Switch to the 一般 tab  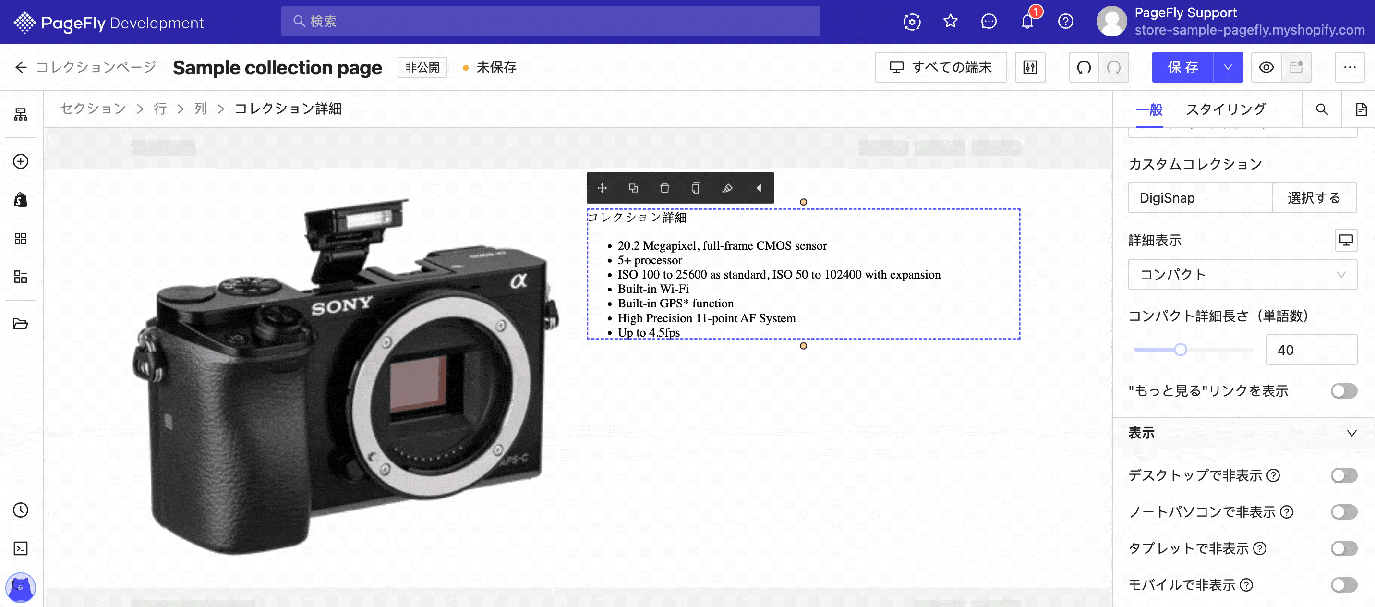(x=1149, y=109)
